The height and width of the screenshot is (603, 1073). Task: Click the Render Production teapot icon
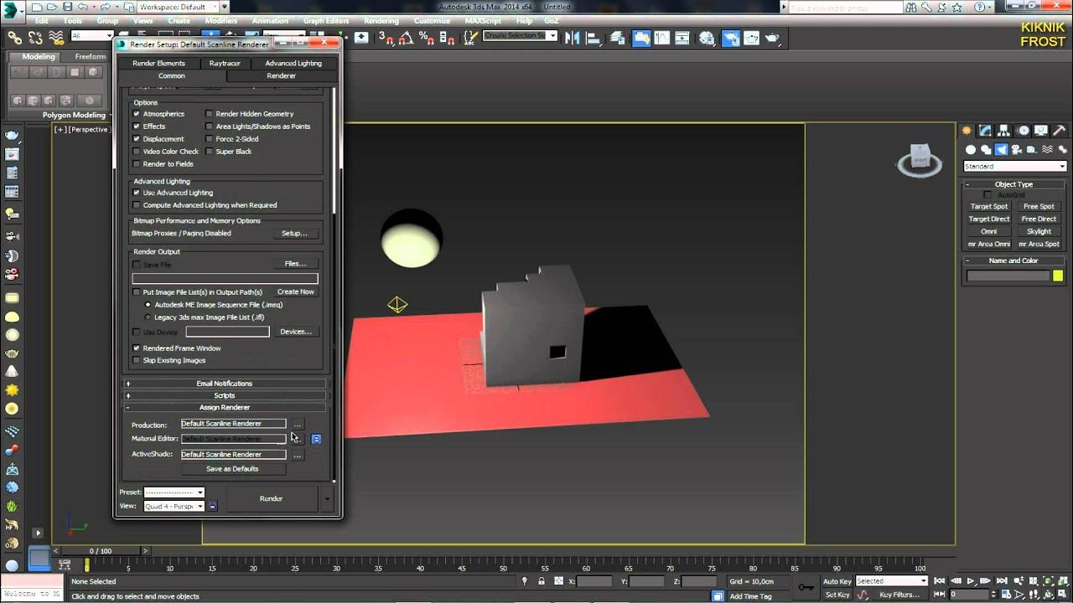[772, 38]
